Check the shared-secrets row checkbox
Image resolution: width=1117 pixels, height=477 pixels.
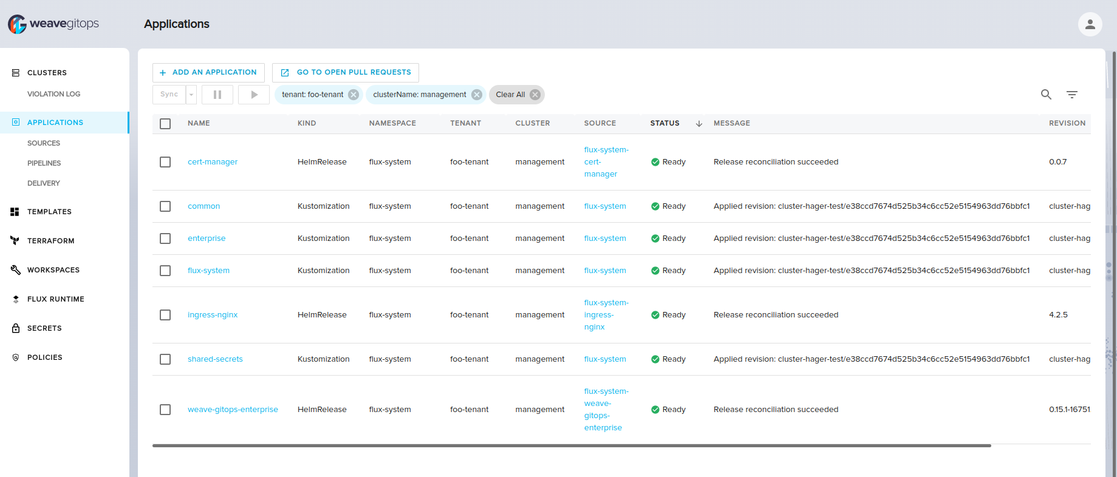tap(165, 359)
